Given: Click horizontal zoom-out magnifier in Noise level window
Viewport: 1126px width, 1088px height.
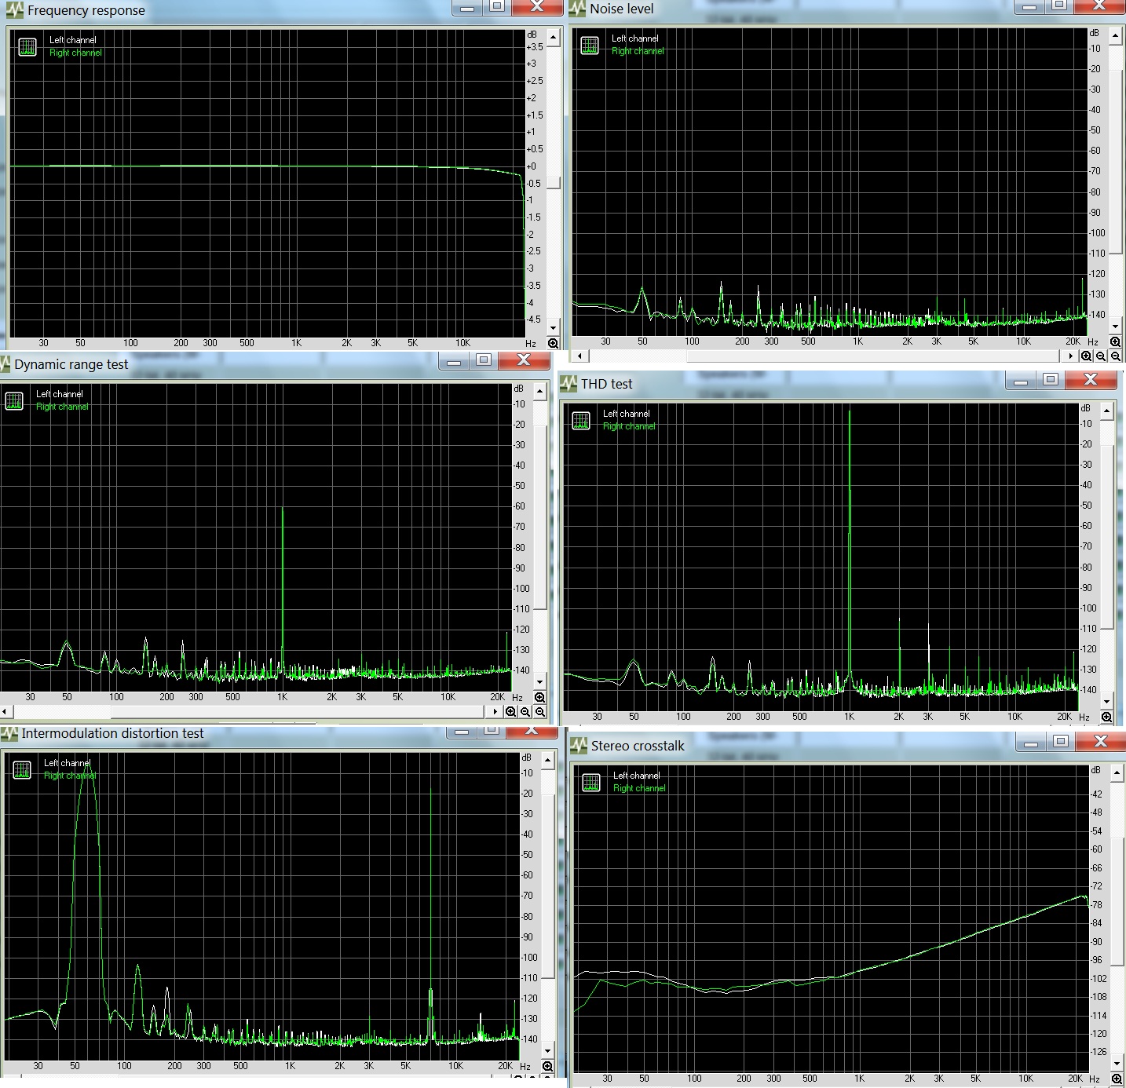Looking at the screenshot, I should (x=1101, y=356).
